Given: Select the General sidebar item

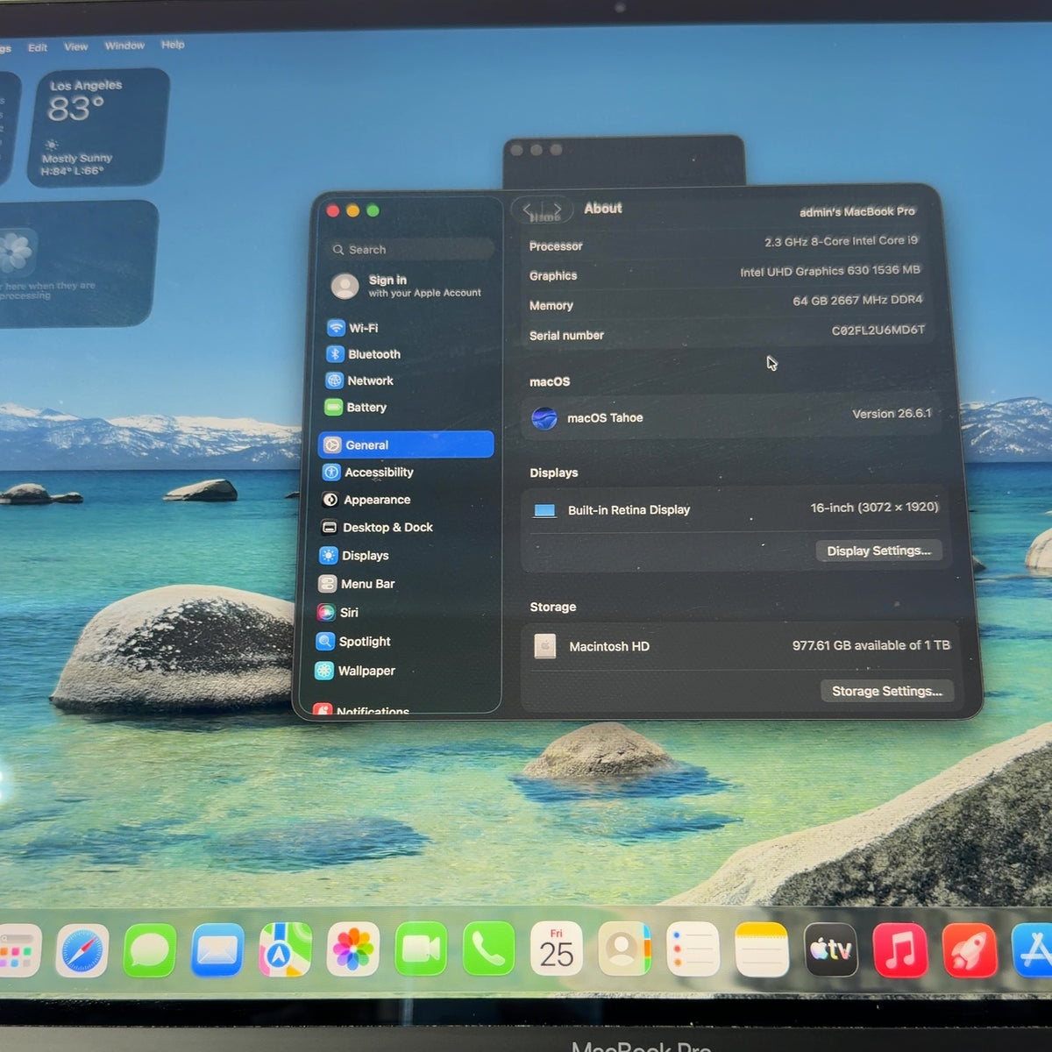Looking at the screenshot, I should pos(406,444).
